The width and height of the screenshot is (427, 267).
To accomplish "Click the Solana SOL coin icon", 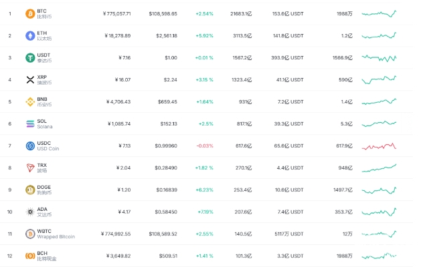I will pyautogui.click(x=30, y=123).
